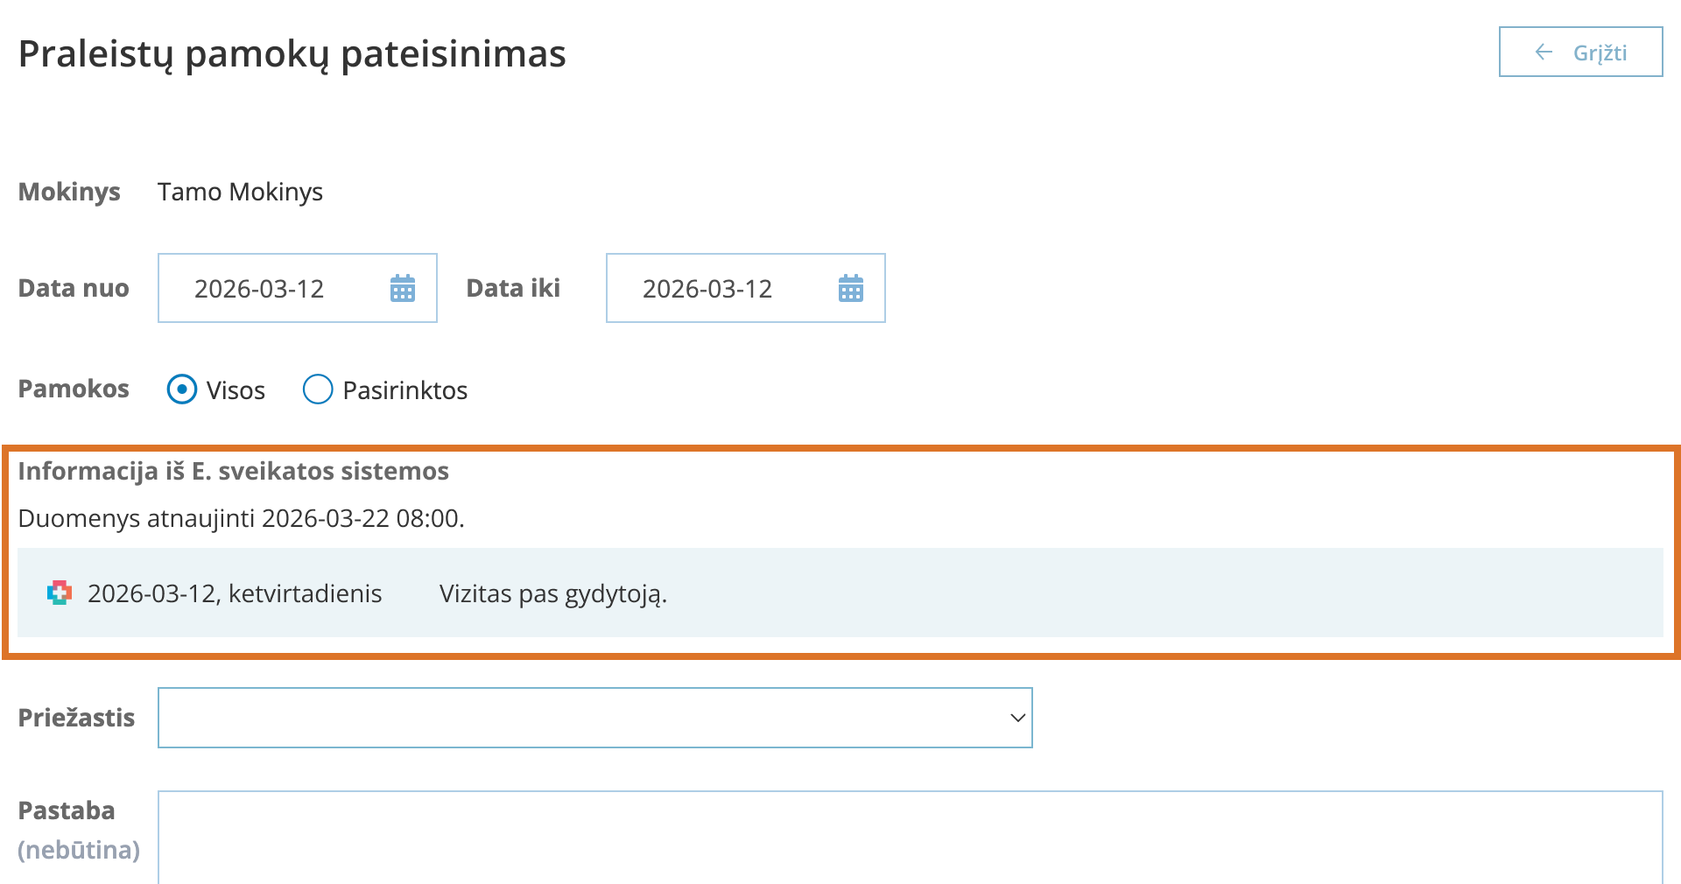Viewport: 1681px width, 884px height.
Task: Click the Pasirinktos option label text
Action: 404,390
